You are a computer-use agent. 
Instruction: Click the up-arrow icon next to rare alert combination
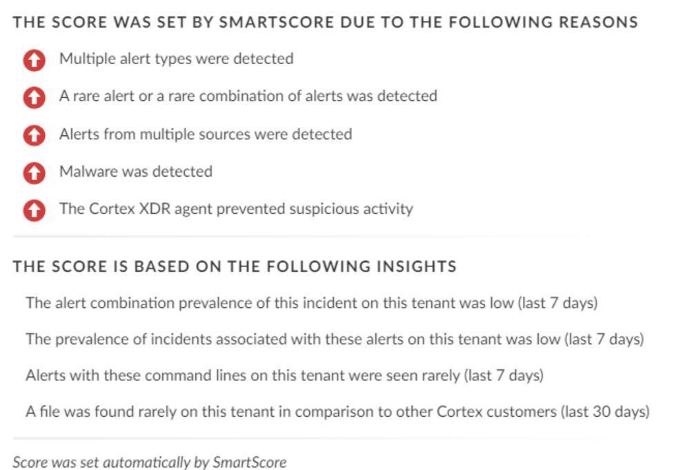coord(34,97)
